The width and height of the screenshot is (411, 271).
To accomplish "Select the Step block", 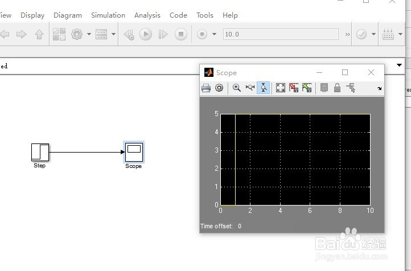I will (40, 152).
